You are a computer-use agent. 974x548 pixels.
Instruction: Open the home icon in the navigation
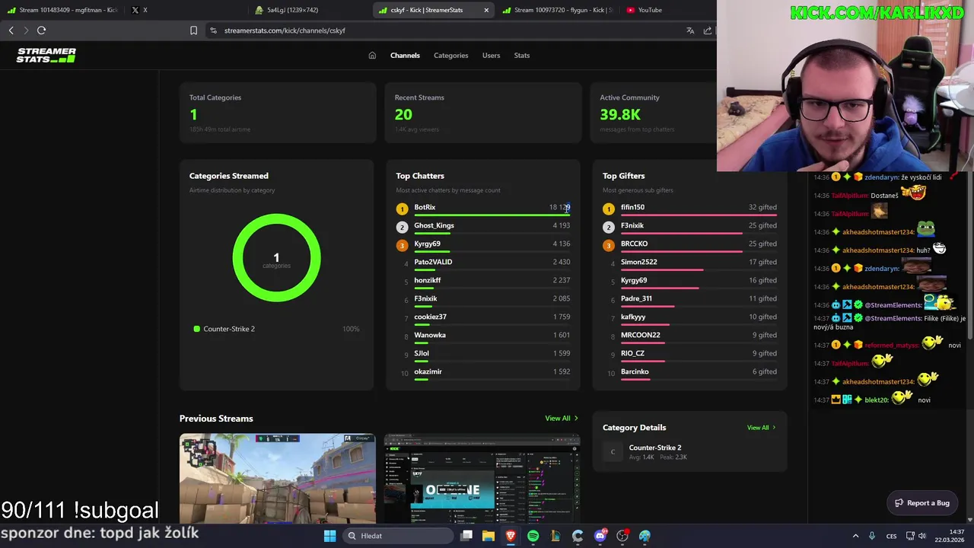372,56
